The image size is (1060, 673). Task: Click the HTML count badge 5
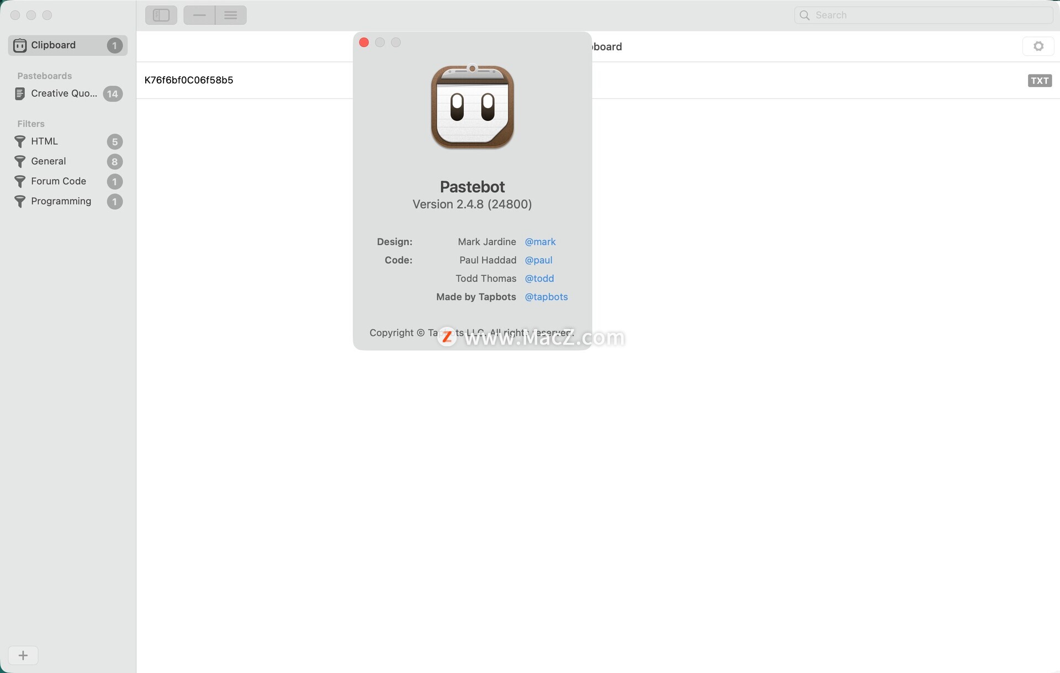(114, 142)
